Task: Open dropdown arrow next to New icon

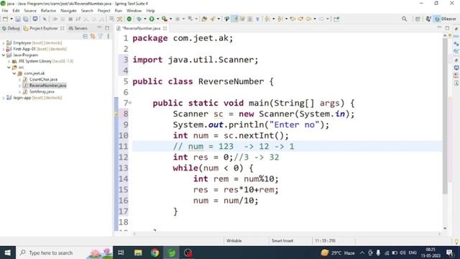Action: [11, 19]
